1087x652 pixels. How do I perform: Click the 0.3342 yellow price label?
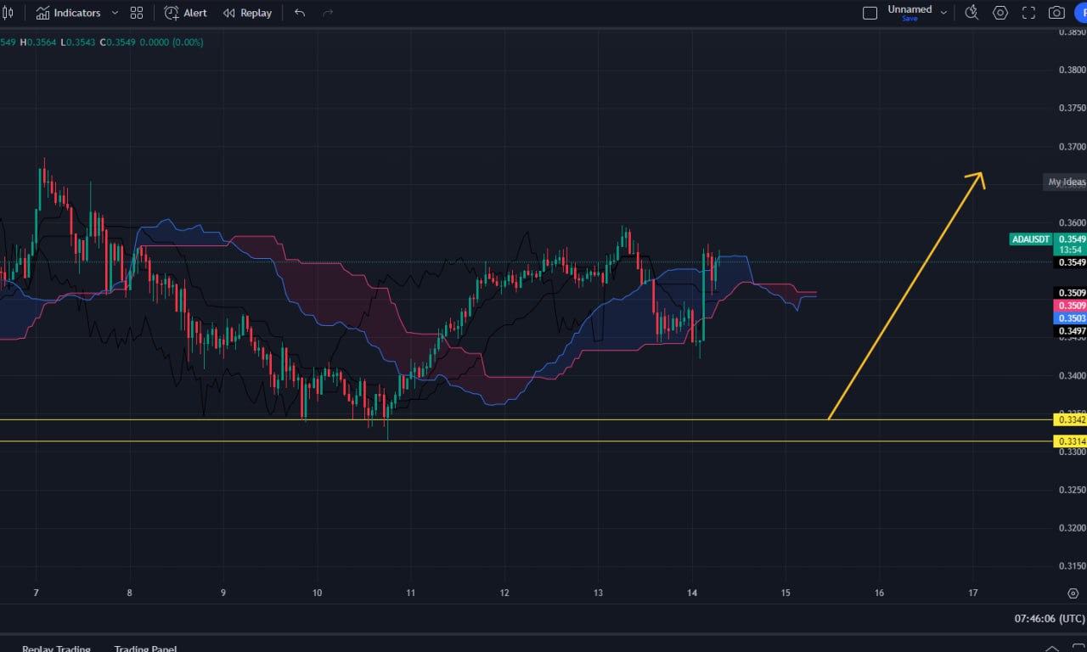[1070, 419]
